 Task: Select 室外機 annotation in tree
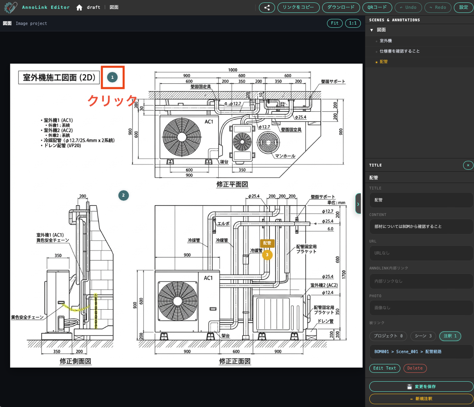pos(385,41)
